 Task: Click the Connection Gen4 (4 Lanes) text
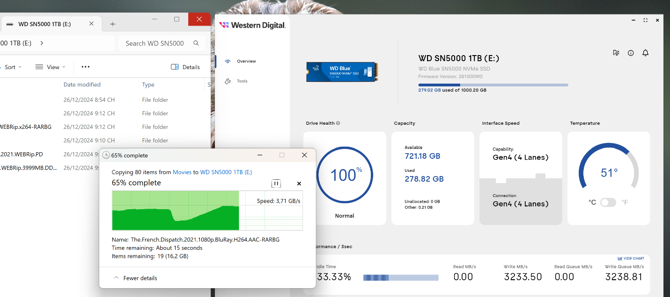coord(520,204)
